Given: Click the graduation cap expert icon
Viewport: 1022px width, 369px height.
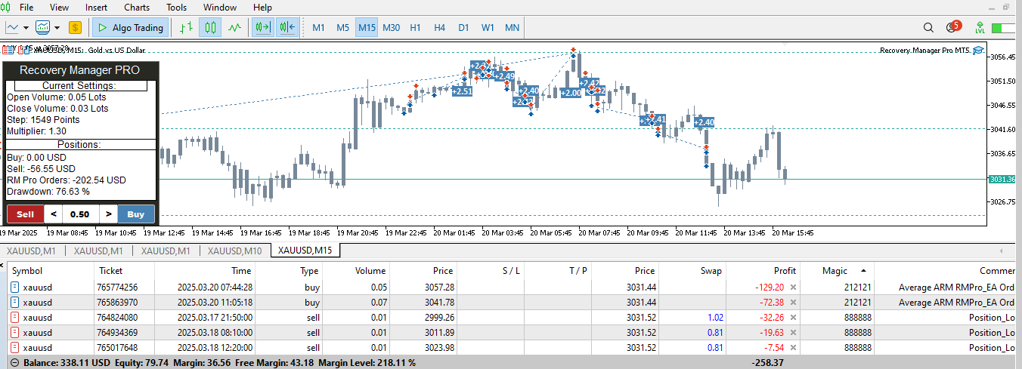Looking at the screenshot, I should pos(978,51).
